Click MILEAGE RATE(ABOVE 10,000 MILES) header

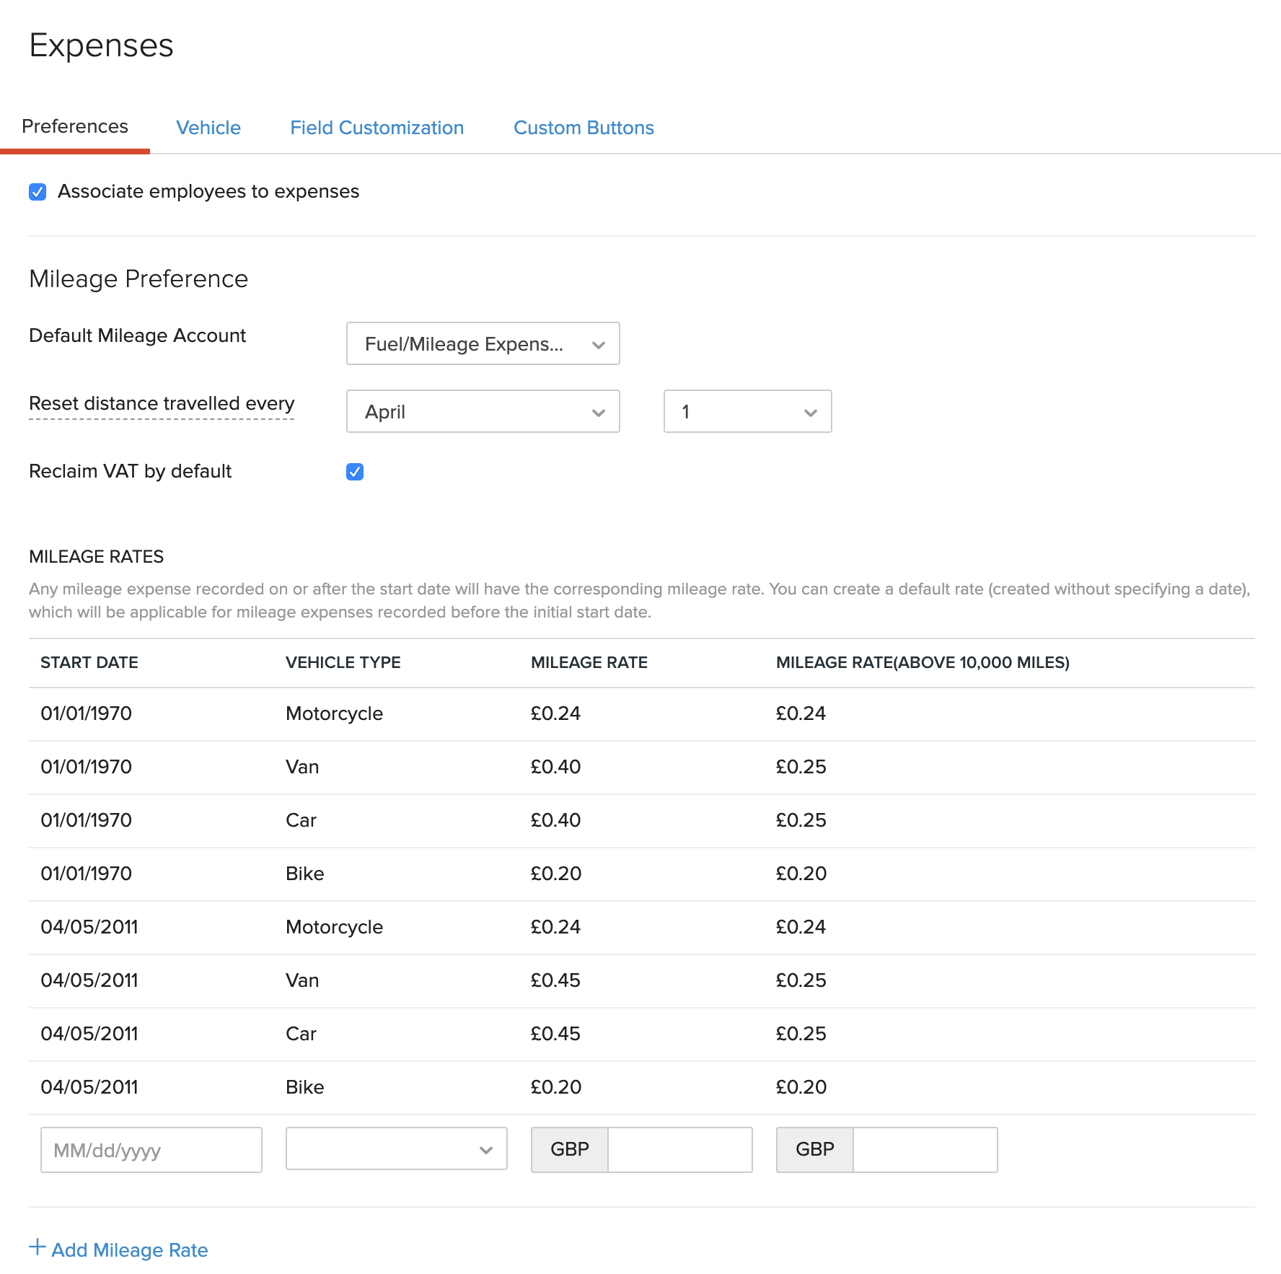coord(923,662)
